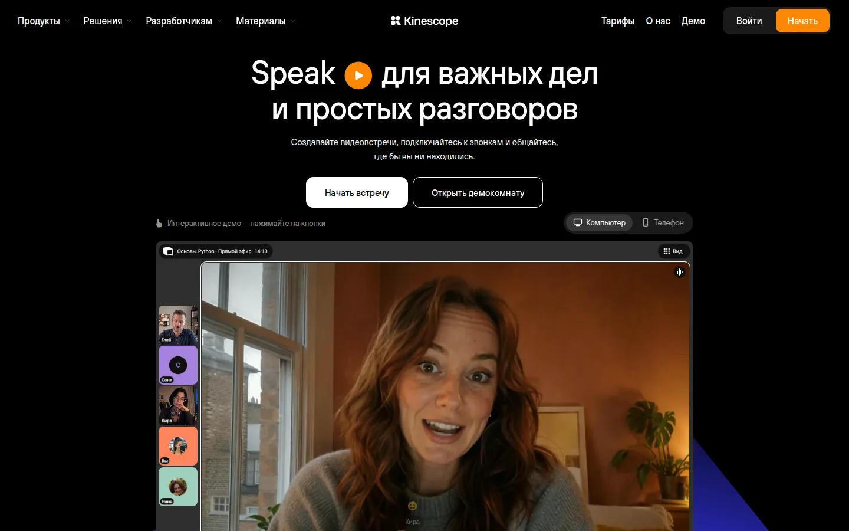The height and width of the screenshot is (531, 849).
Task: Click the orange Начать button
Action: (x=802, y=21)
